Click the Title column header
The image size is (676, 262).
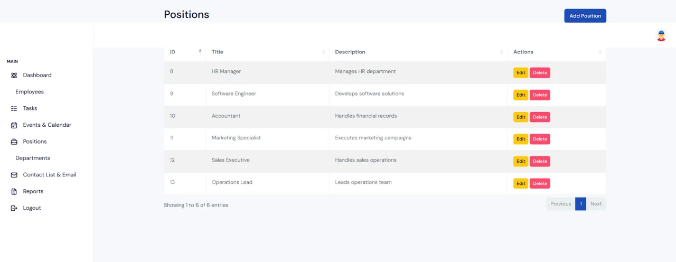[267, 52]
